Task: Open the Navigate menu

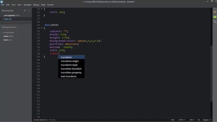Action: [27, 5]
